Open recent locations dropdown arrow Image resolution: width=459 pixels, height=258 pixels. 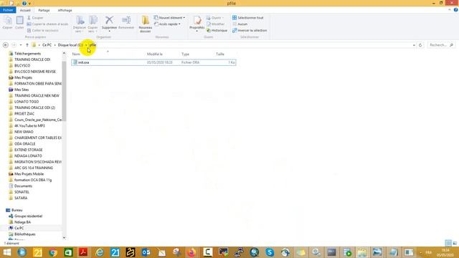click(21, 45)
